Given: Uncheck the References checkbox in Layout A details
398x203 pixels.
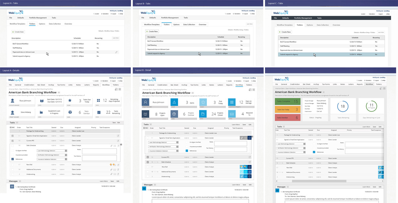Looking at the screenshot, I should pos(13,159).
